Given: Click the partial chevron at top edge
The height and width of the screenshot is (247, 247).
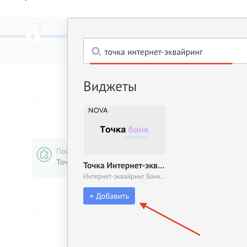Looking at the screenshot, I should tap(26, 1).
